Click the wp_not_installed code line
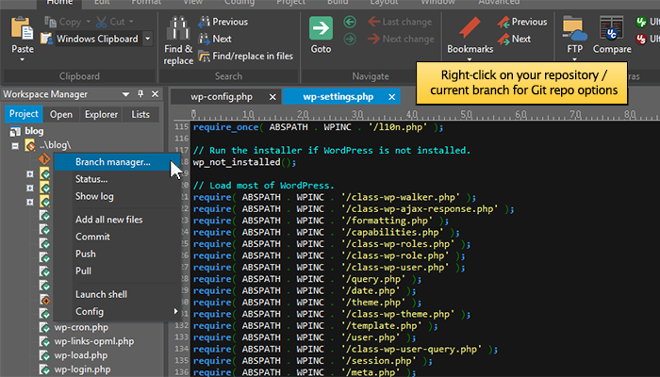 244,162
